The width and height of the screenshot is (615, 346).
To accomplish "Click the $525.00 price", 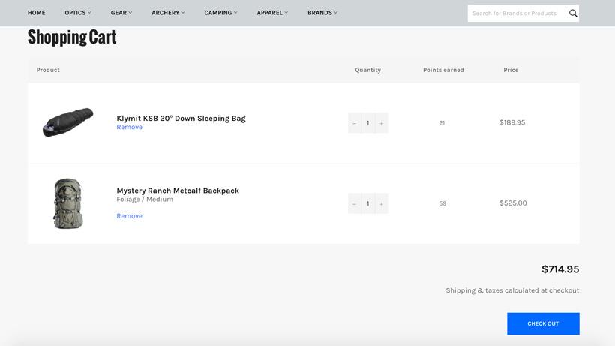I will point(513,203).
